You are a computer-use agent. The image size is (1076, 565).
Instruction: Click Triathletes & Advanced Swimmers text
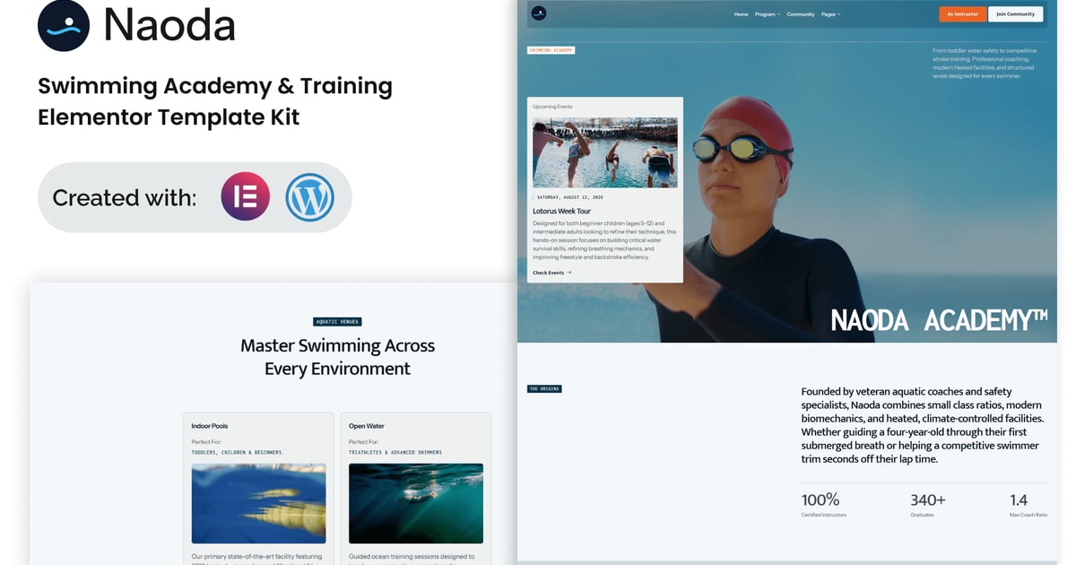[395, 453]
